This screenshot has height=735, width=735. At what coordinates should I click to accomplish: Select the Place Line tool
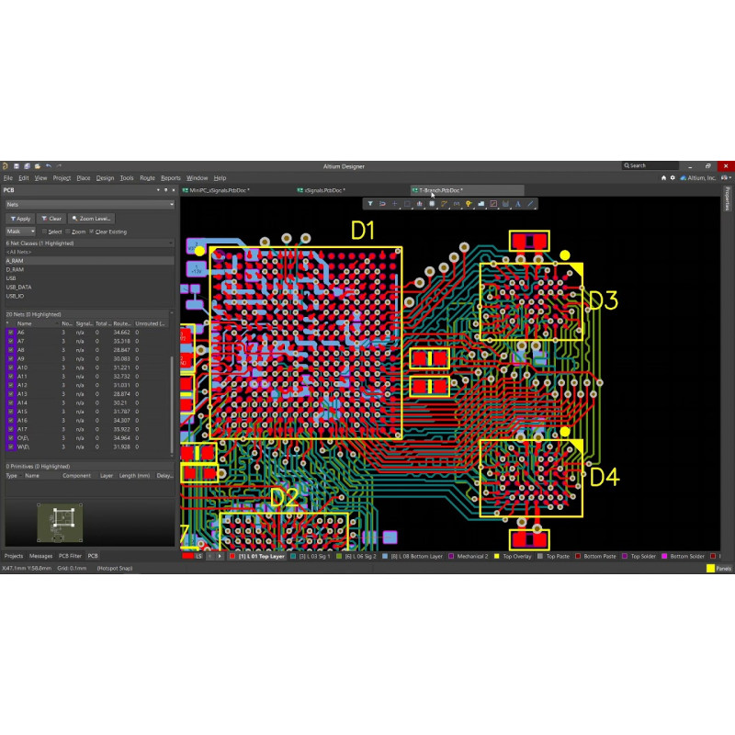(x=530, y=203)
